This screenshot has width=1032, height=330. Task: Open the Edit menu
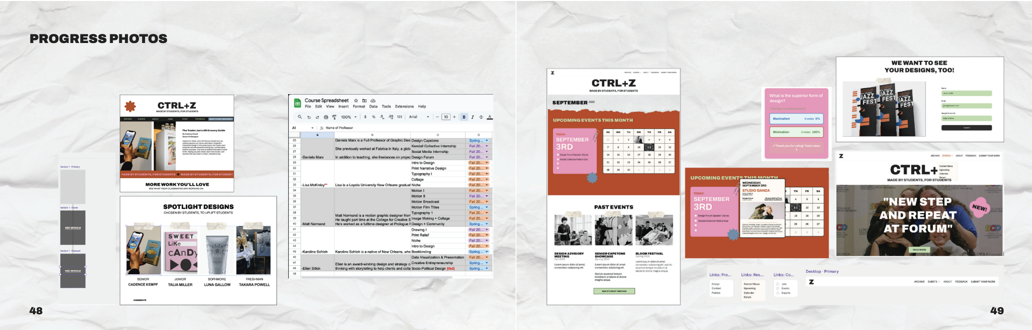[x=319, y=107]
